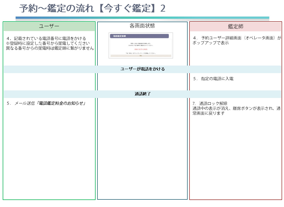This screenshot has width=284, height=207.
Task: Click the 各画面状態 column heading
Action: pos(142,26)
